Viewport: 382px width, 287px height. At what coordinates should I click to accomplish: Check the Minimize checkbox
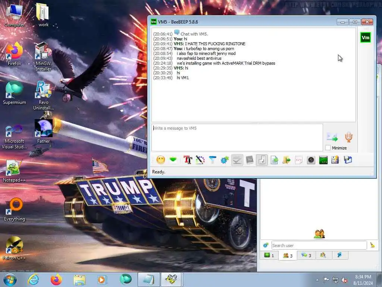pyautogui.click(x=328, y=148)
